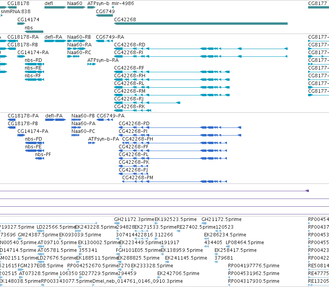This screenshot has height=287, width=329.
Task: Click protein label nbs-PF
Action: click(43, 155)
